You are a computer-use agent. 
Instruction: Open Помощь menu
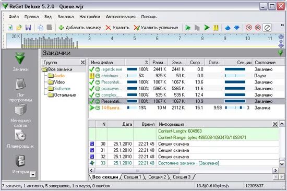click(149, 17)
